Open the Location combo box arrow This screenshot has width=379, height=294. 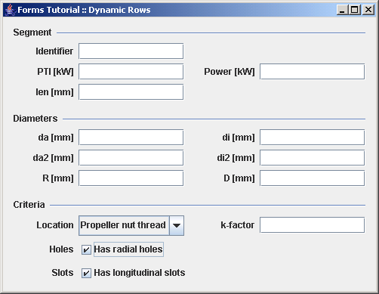click(177, 225)
